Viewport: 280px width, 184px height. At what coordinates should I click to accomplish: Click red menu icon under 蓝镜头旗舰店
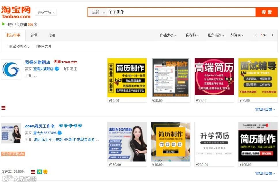tap(3, 108)
